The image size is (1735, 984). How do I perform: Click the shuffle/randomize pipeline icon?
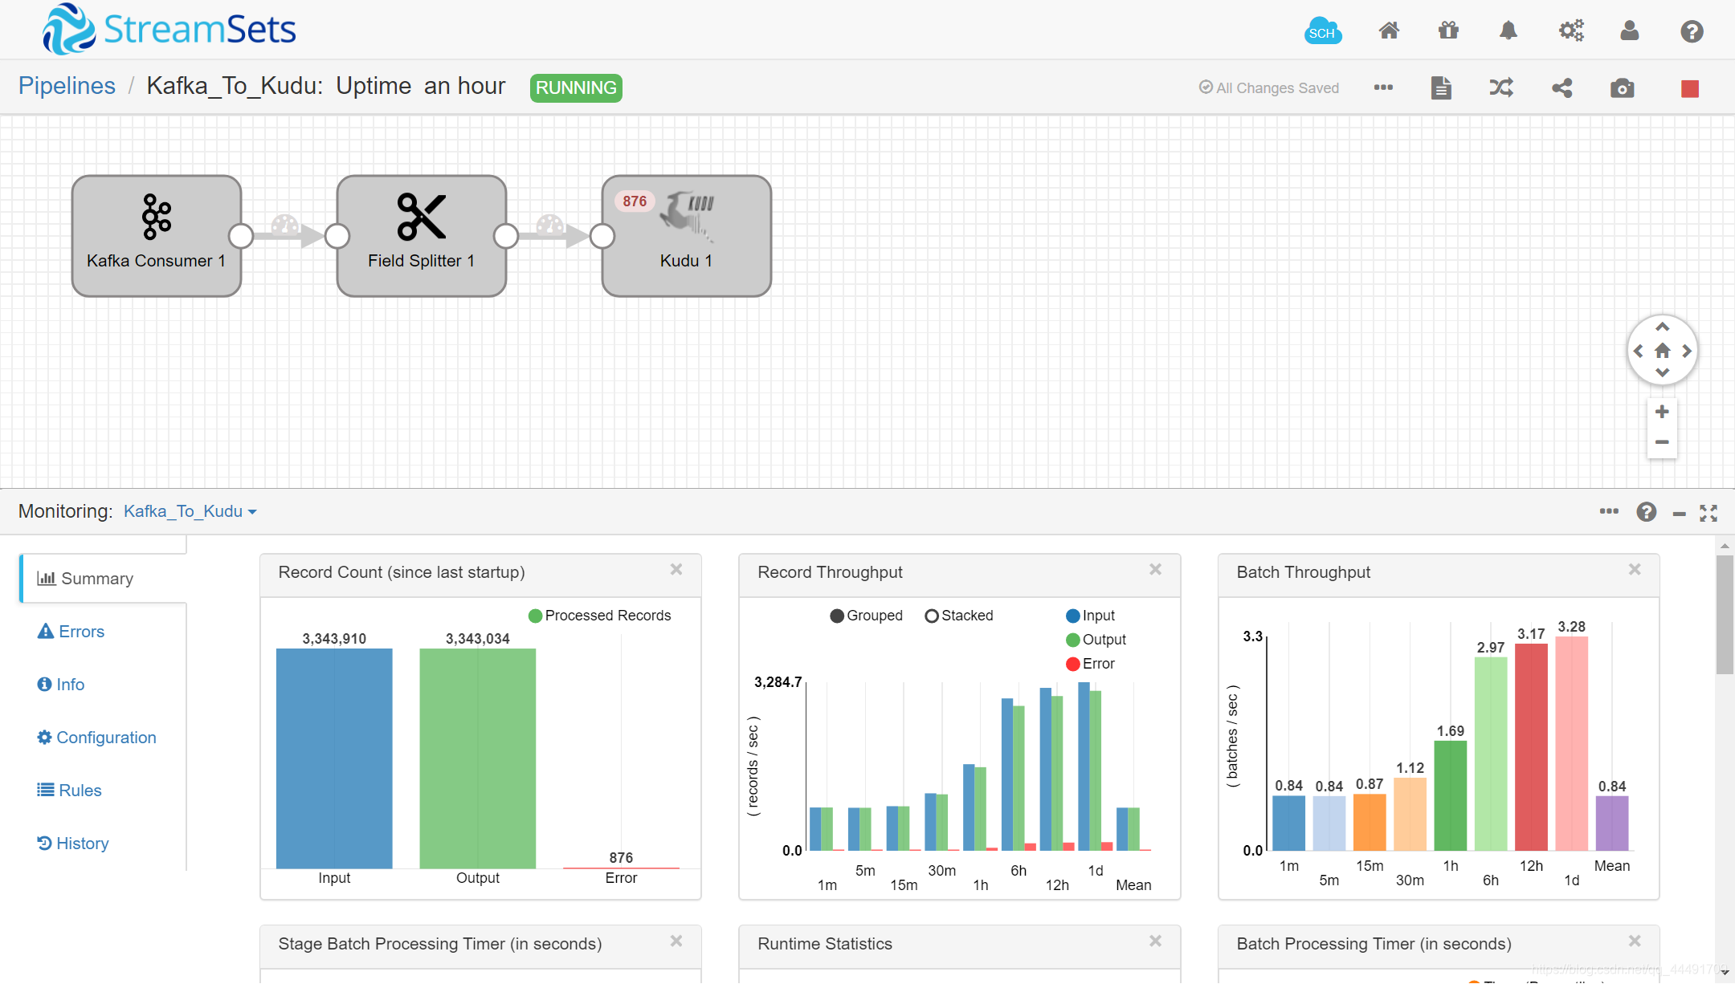[1500, 87]
